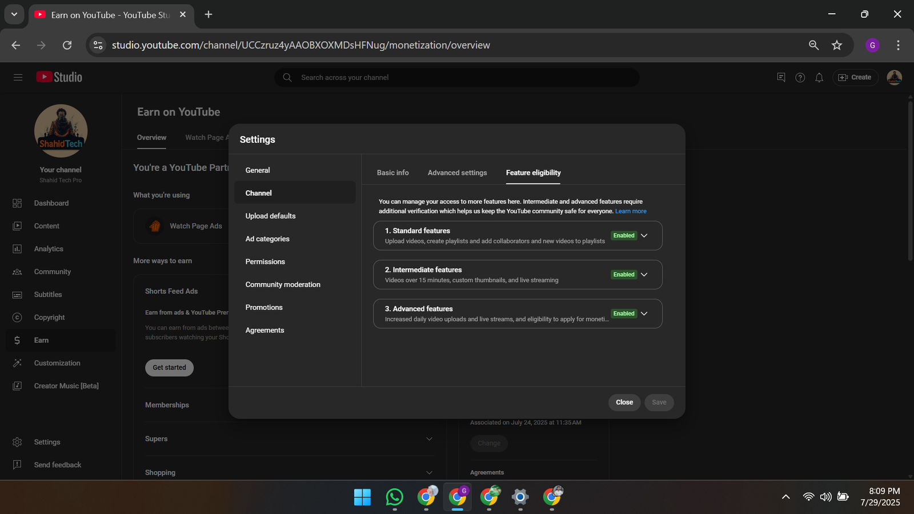The height and width of the screenshot is (514, 914).
Task: Click the site information icon in address bar
Action: (98, 45)
